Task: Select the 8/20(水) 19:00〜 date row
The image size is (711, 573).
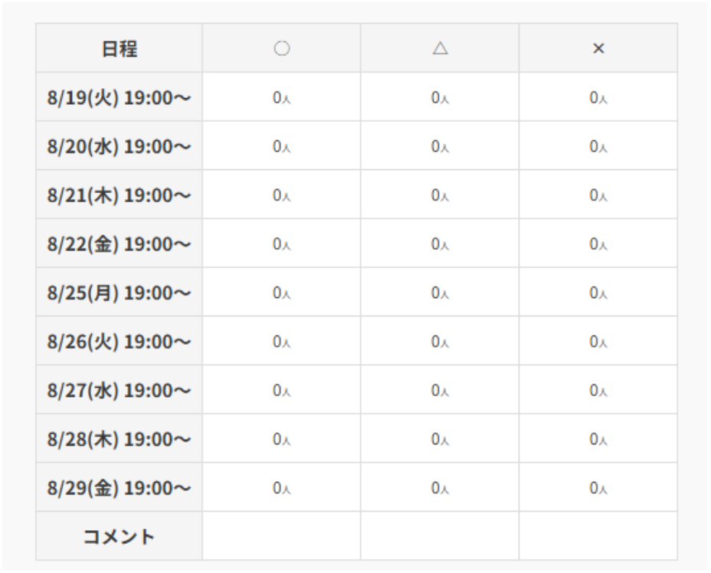Action: [120, 146]
